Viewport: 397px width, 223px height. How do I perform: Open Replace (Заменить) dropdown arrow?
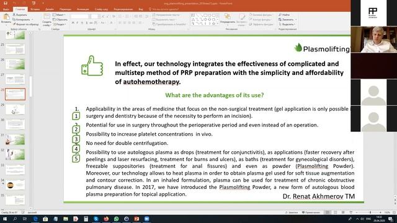pyautogui.click(x=296, y=19)
